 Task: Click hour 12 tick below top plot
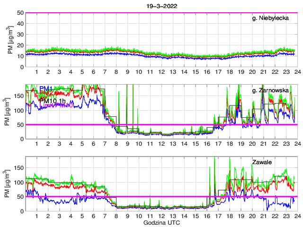click(161, 72)
